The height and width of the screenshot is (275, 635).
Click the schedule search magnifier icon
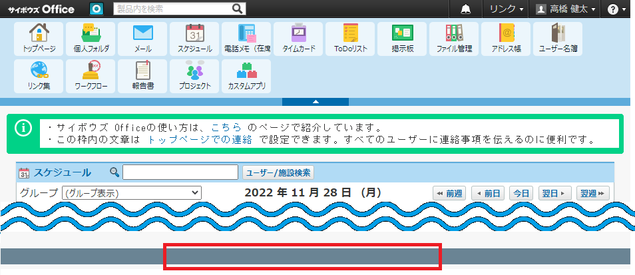click(x=114, y=172)
